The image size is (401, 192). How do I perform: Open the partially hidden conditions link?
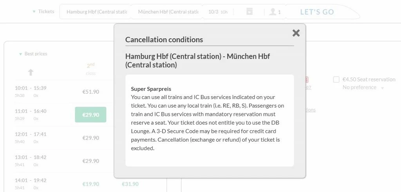(311, 110)
